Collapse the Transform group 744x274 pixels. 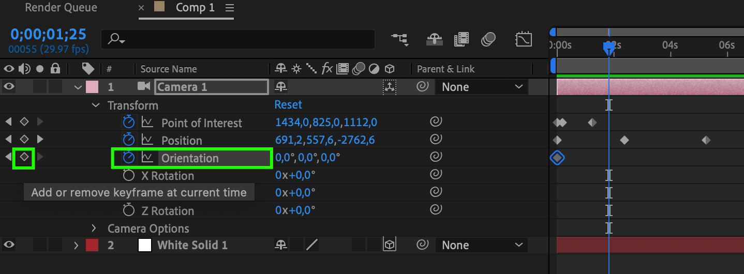click(95, 105)
